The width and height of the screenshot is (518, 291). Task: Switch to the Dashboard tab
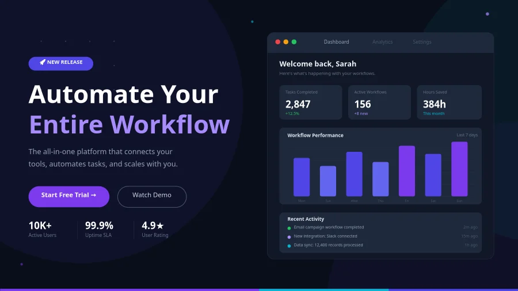pyautogui.click(x=336, y=42)
